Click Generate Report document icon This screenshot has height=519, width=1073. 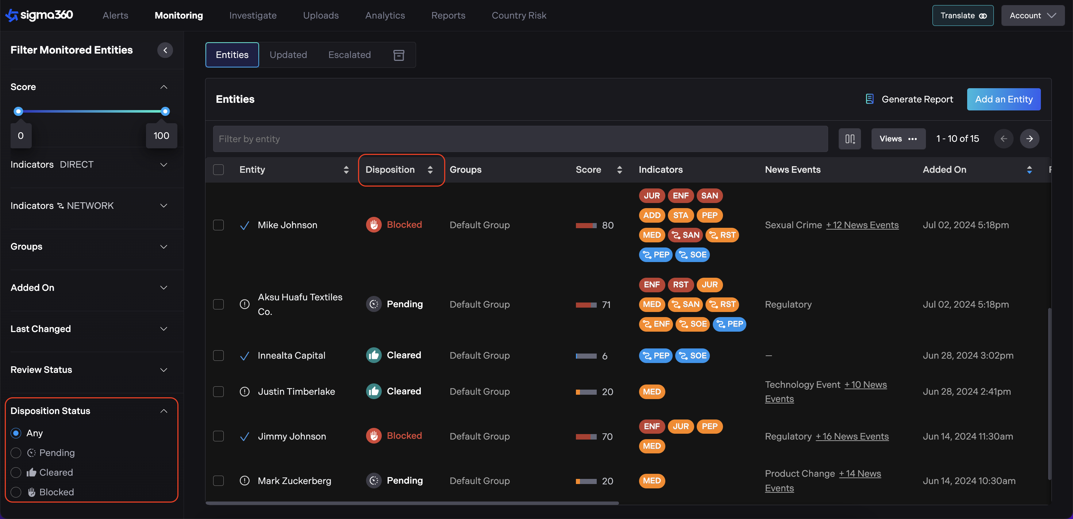(x=869, y=99)
